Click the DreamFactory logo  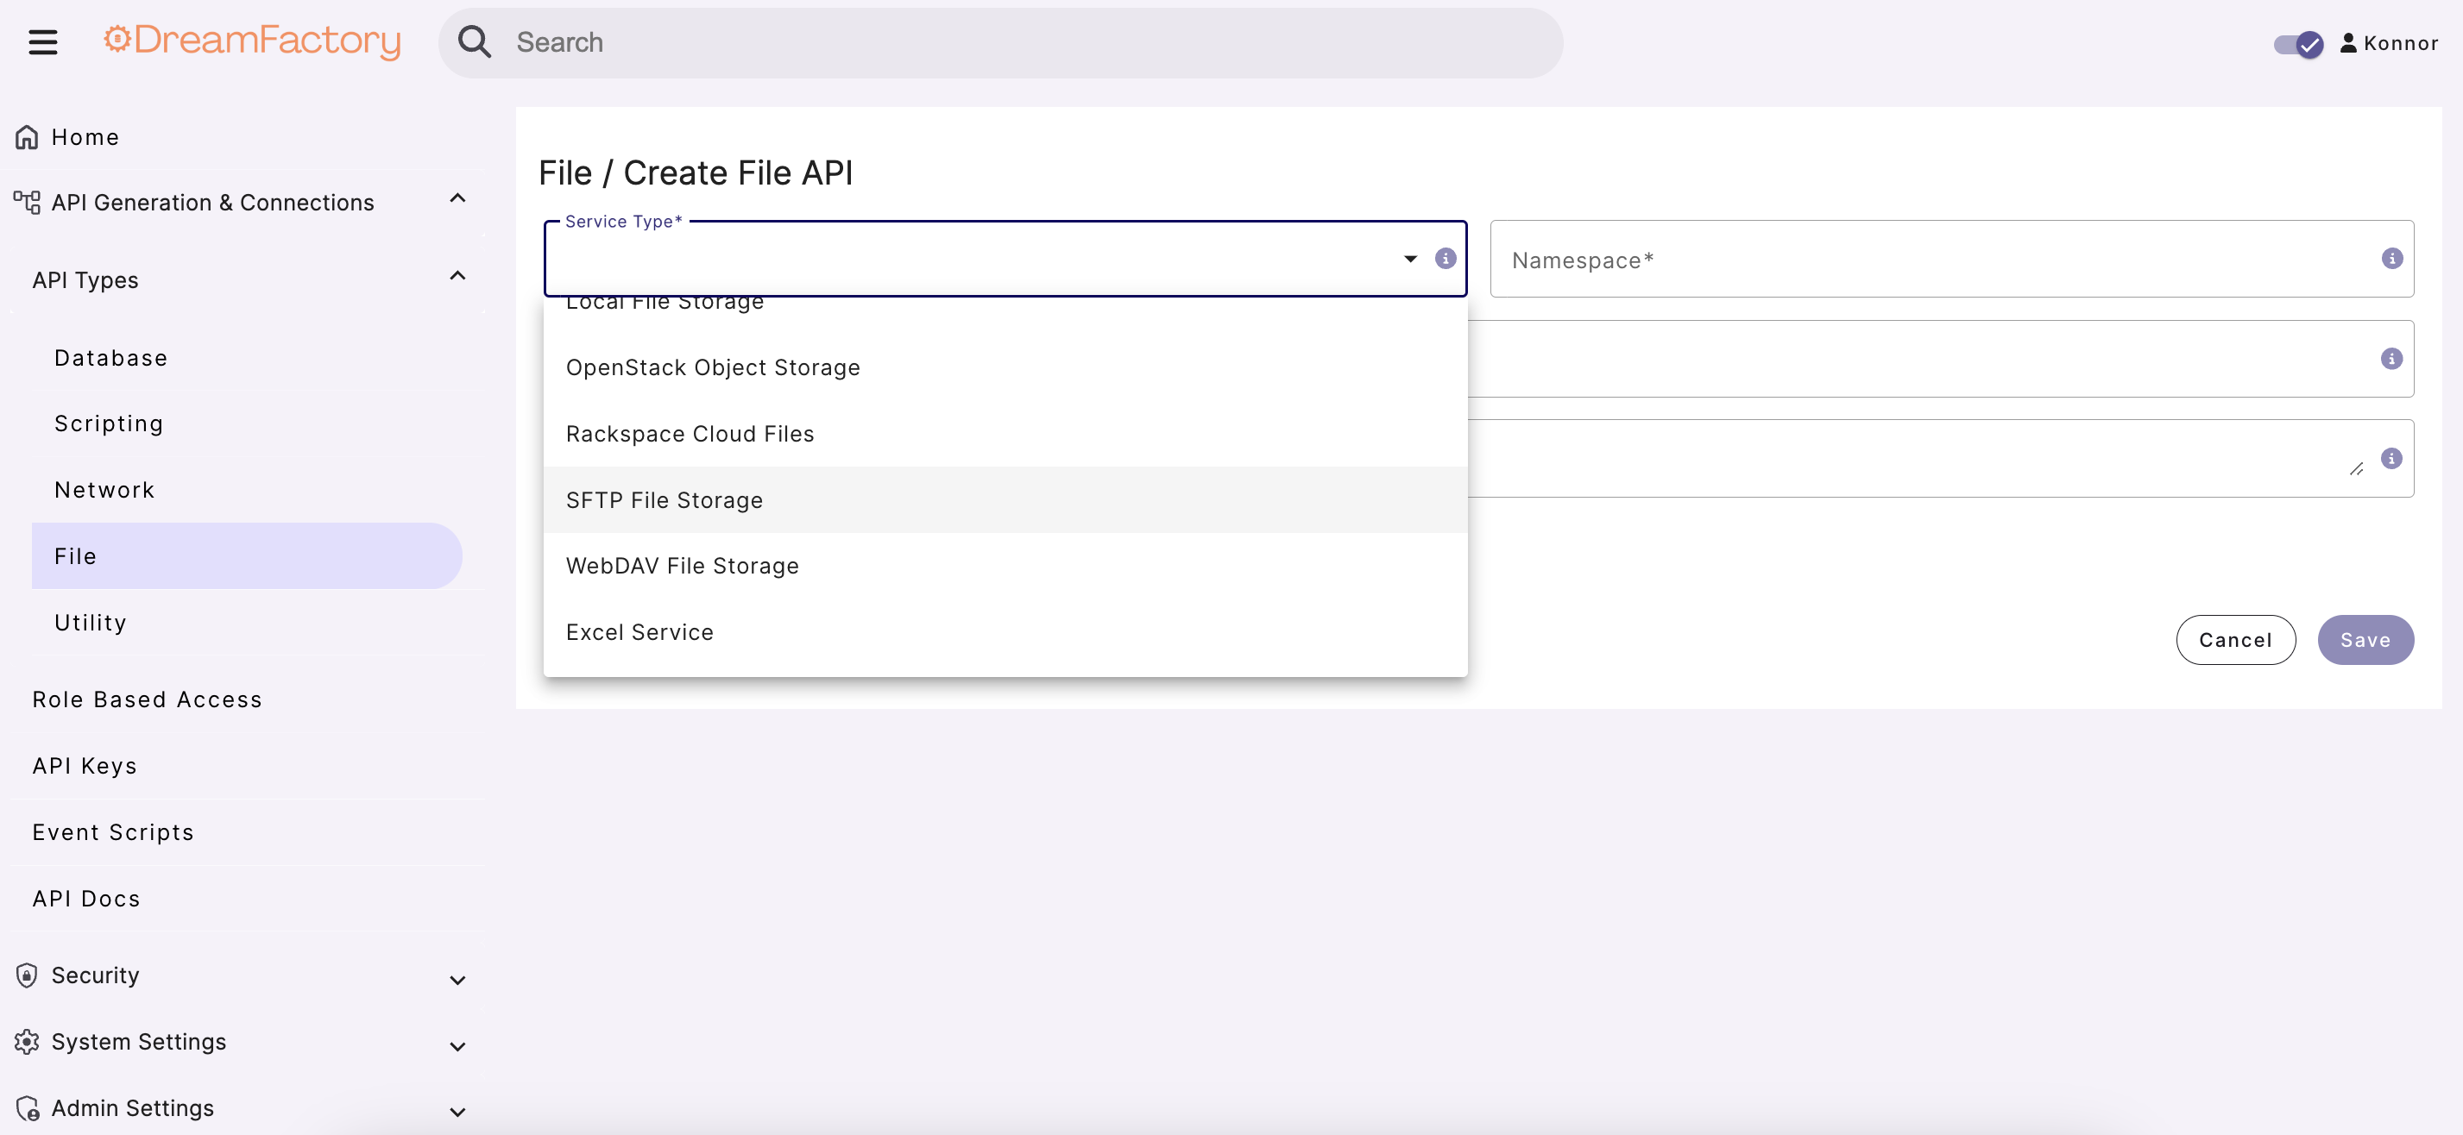click(x=251, y=41)
